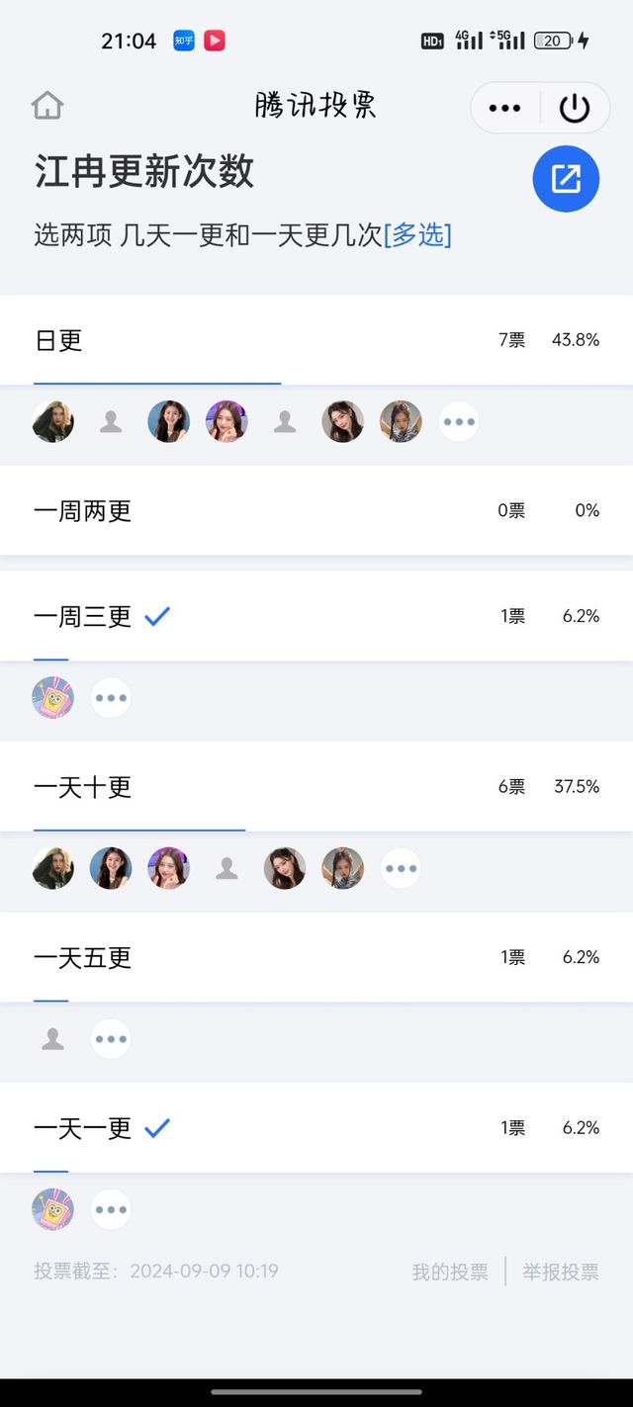Viewport: 633px width, 1407px height.
Task: Select the 一天五更 option row
Action: (316, 957)
